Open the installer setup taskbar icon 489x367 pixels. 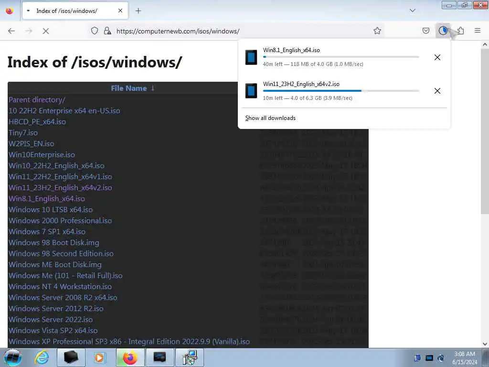click(189, 357)
